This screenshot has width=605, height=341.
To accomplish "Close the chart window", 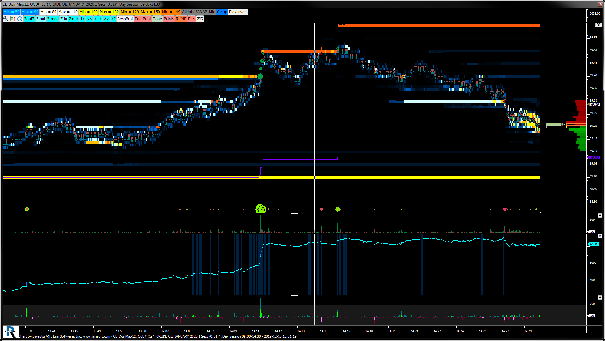I will pyautogui.click(x=600, y=4).
